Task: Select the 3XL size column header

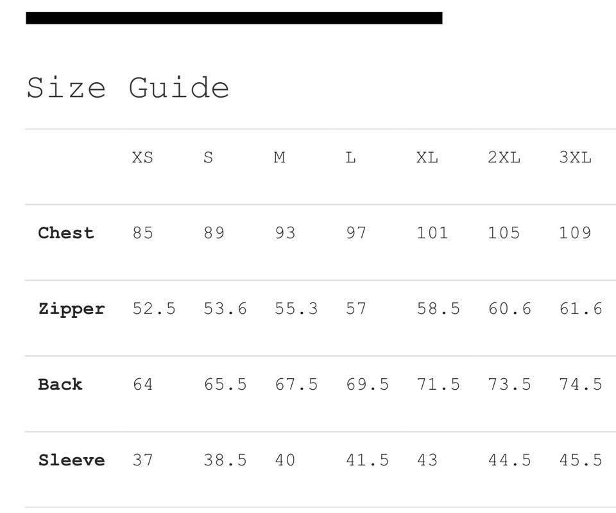Action: coord(575,158)
